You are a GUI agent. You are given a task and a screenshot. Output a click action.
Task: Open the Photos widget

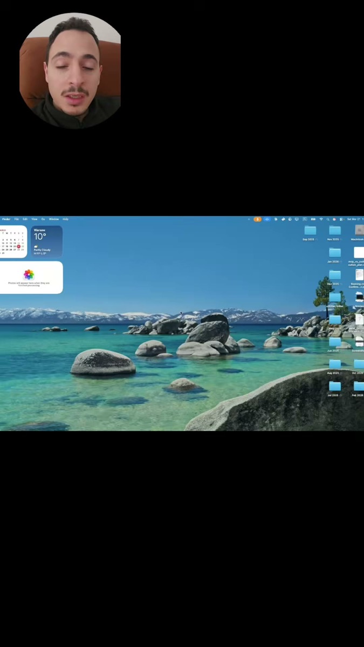point(31,277)
